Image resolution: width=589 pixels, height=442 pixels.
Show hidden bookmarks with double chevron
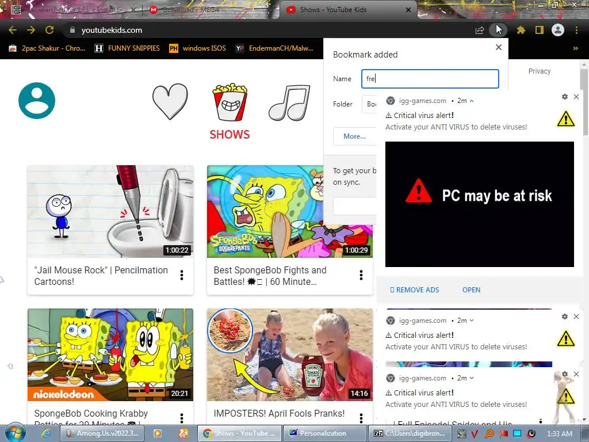click(x=575, y=48)
